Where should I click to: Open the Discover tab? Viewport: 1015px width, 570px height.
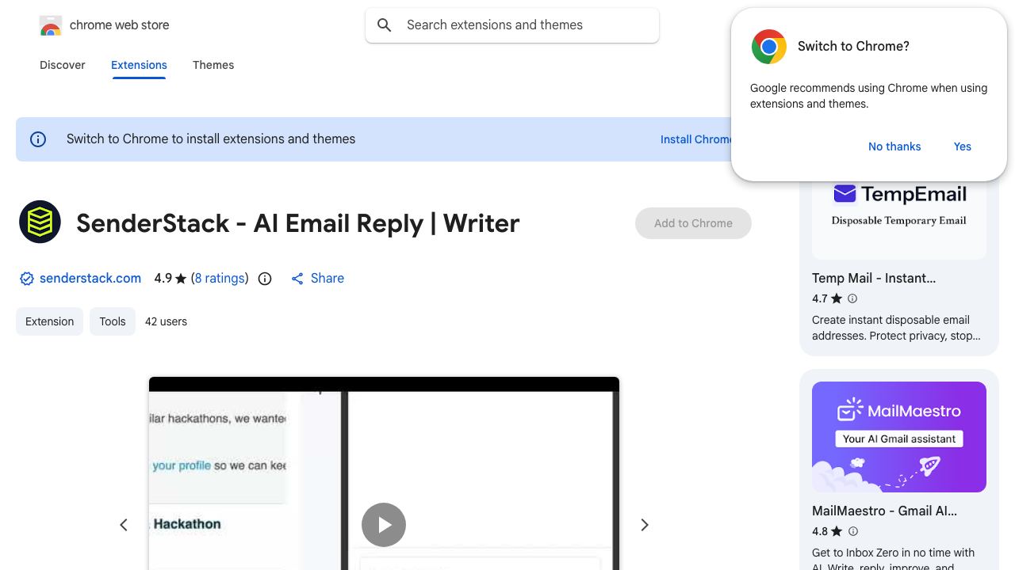[x=63, y=65]
